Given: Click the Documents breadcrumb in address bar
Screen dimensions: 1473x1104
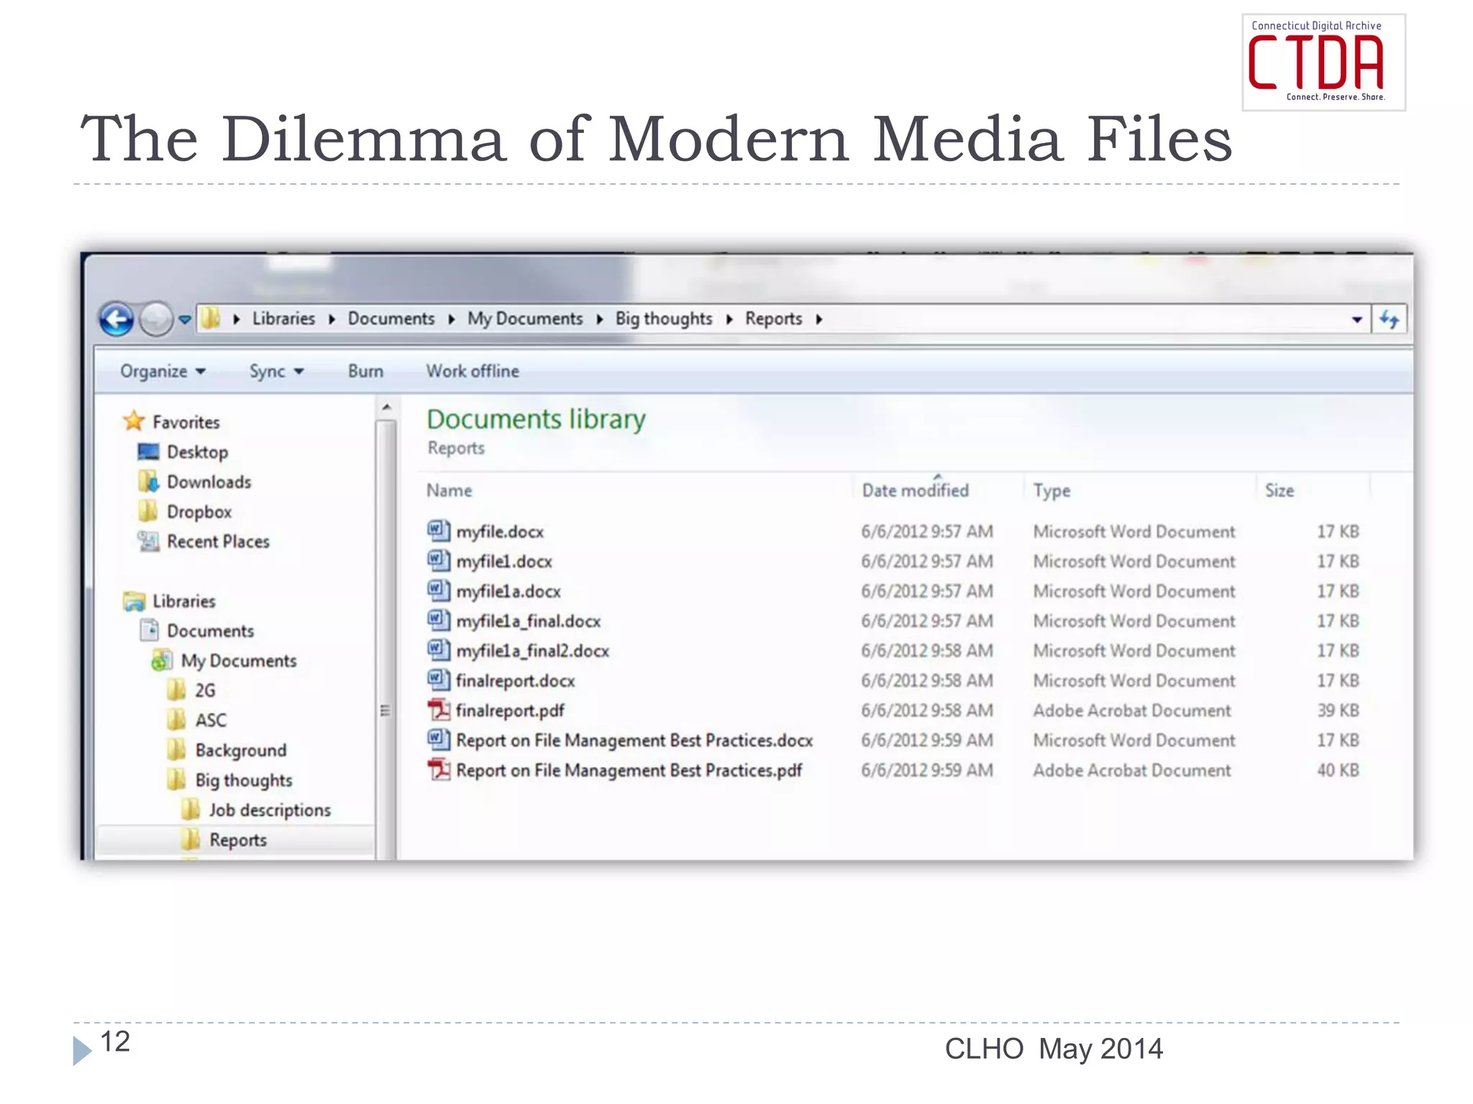Looking at the screenshot, I should click(391, 318).
